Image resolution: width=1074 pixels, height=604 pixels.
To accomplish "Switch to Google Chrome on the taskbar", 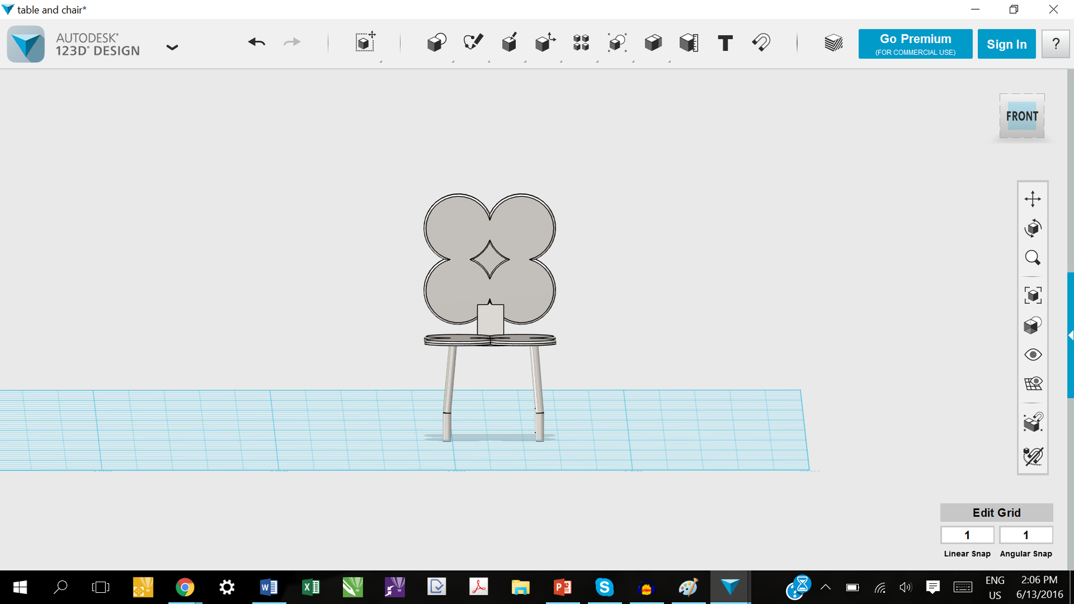I will coord(185,587).
